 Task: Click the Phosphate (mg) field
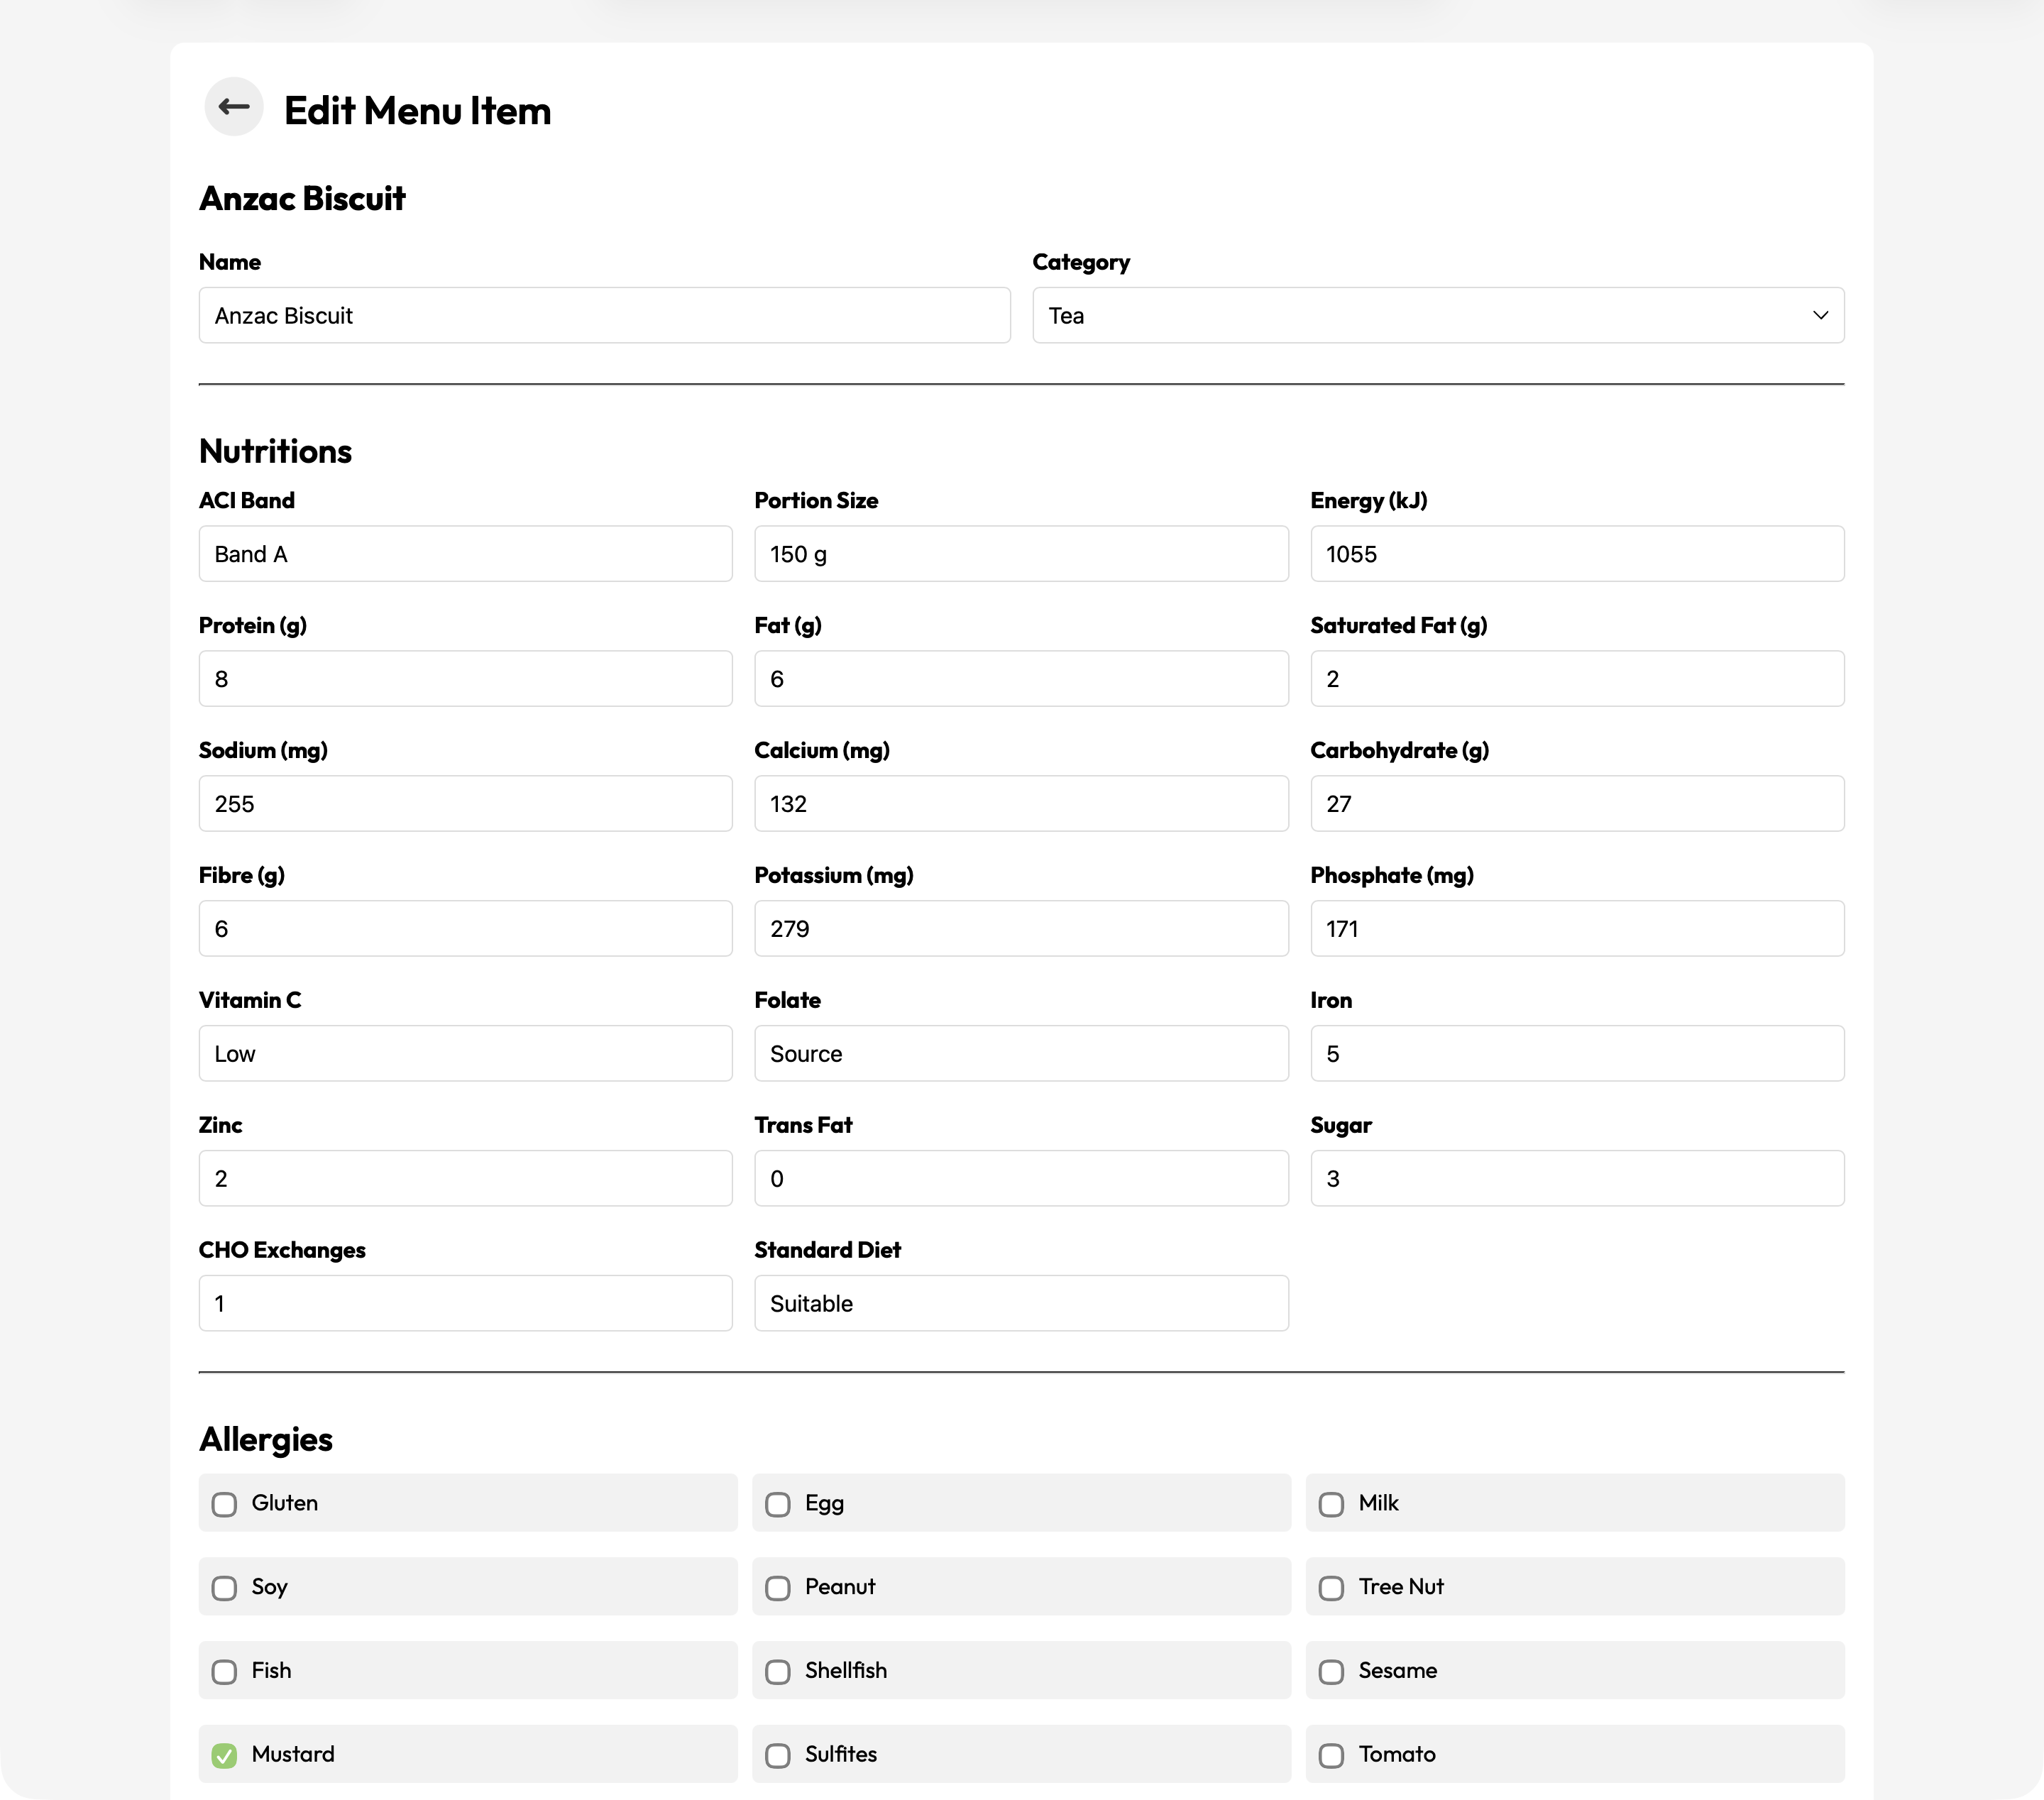[x=1577, y=929]
